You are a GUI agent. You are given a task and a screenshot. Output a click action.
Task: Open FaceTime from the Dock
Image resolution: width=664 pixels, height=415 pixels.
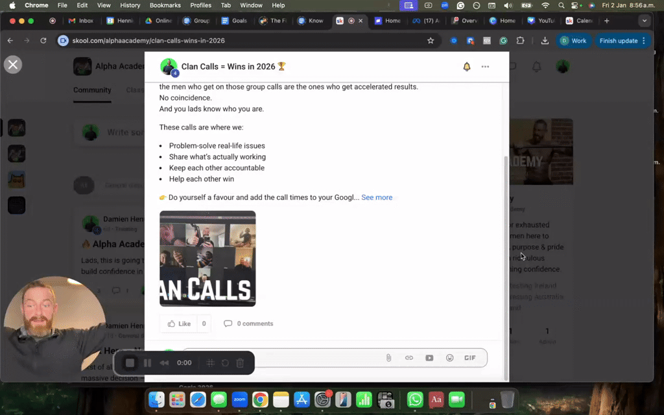pyautogui.click(x=456, y=399)
